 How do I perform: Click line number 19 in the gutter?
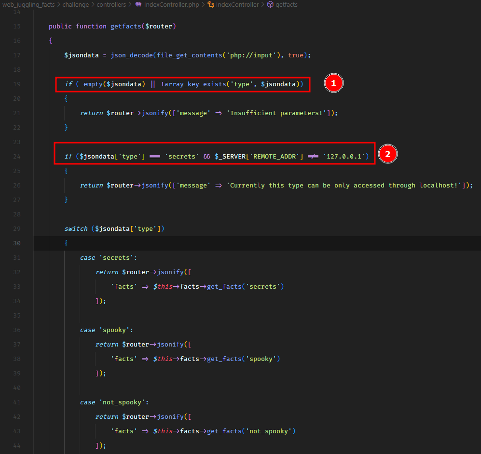pos(17,84)
